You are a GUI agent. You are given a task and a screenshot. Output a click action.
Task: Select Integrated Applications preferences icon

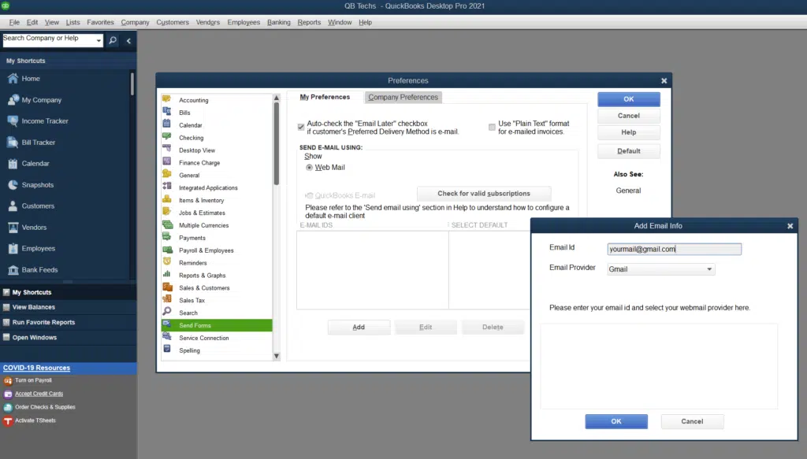click(x=167, y=187)
